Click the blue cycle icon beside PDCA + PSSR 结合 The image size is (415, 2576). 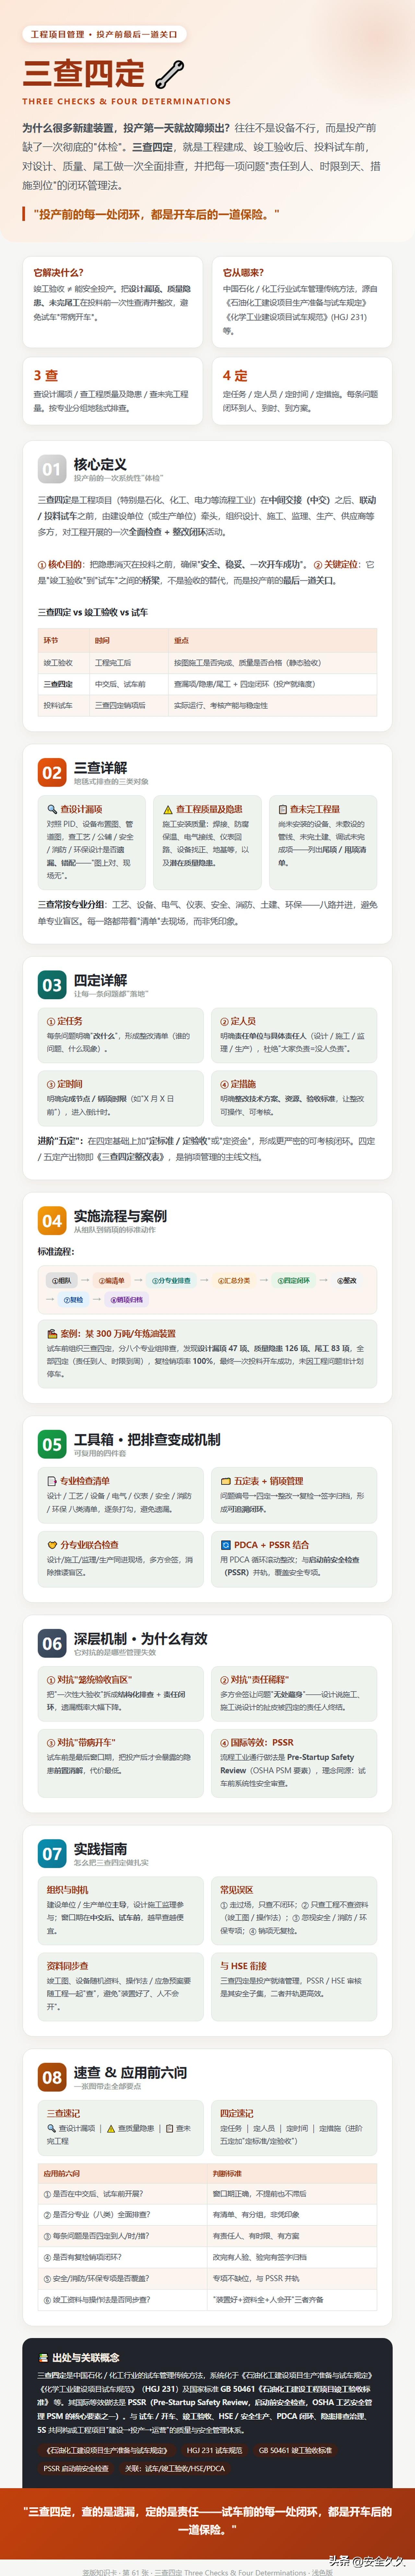tap(226, 1545)
